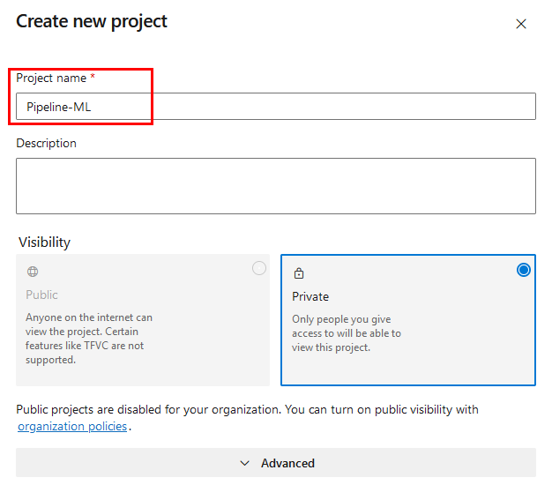This screenshot has height=485, width=552.
Task: Click the "Project name" field label
Action: 51,78
